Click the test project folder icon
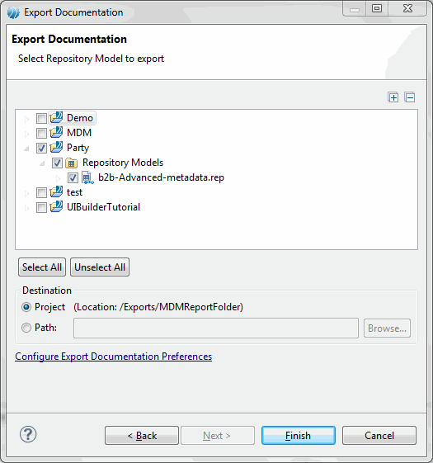Screen dimensions: 433x463 coord(56,192)
